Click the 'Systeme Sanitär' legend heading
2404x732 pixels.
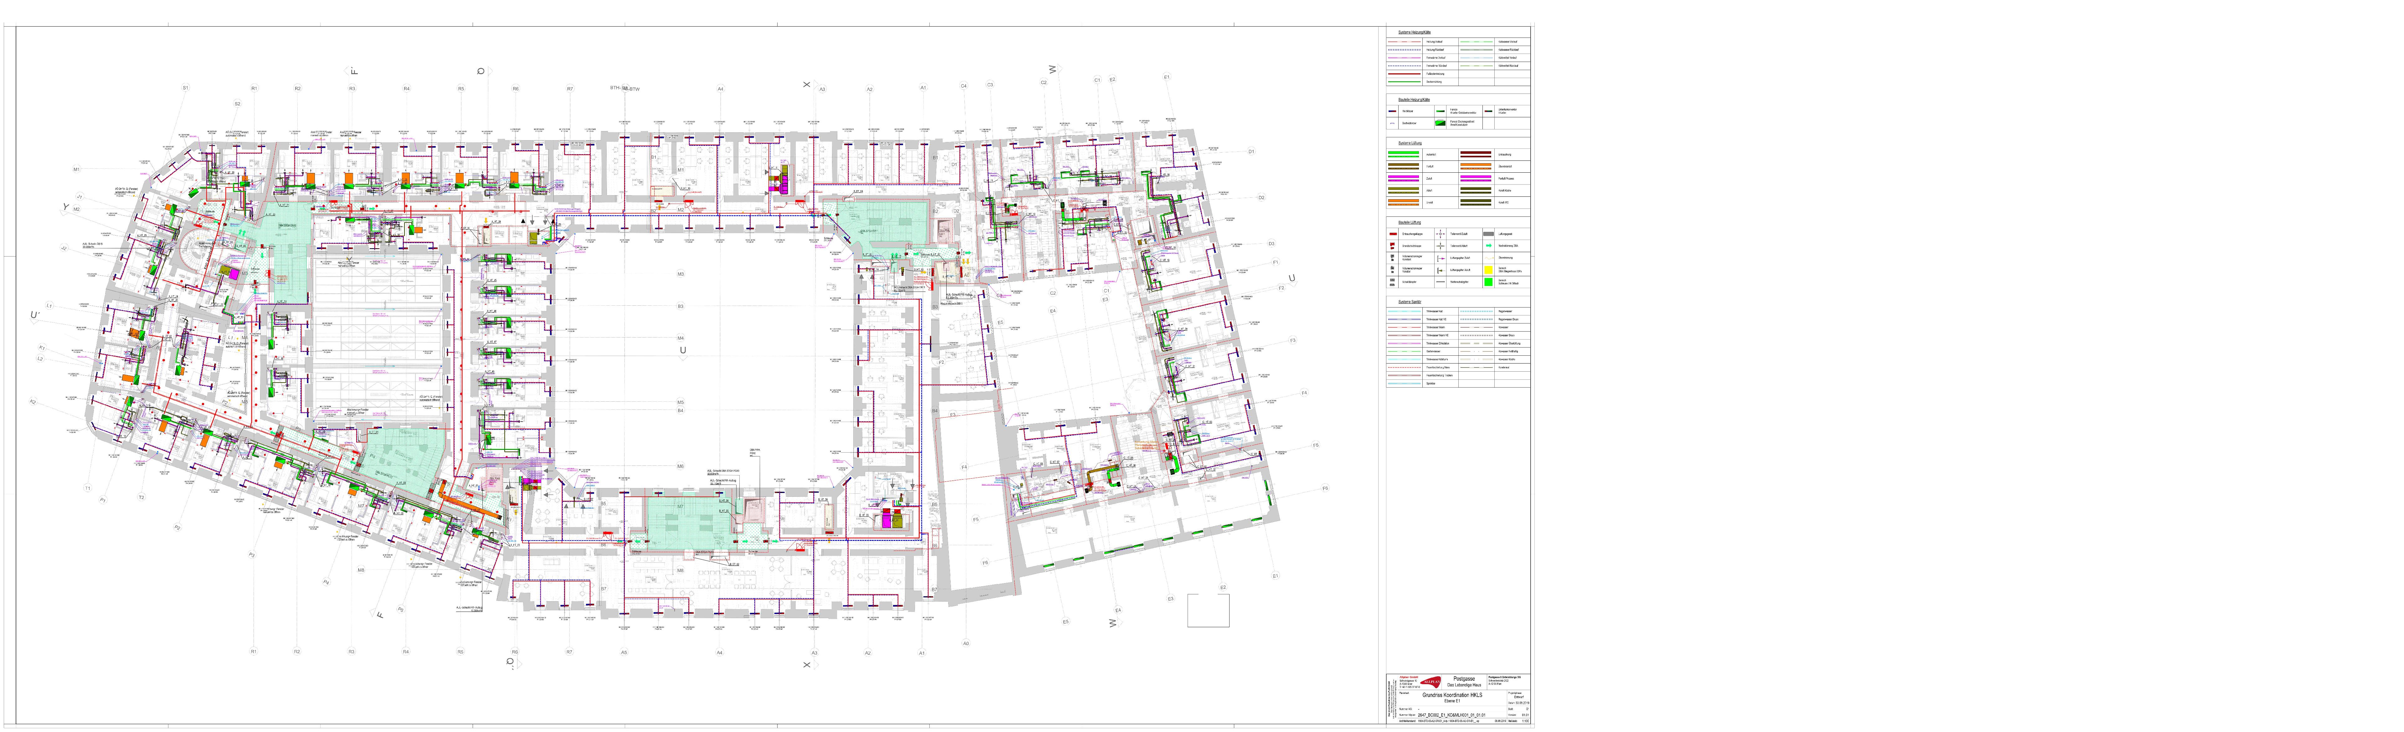[1410, 302]
